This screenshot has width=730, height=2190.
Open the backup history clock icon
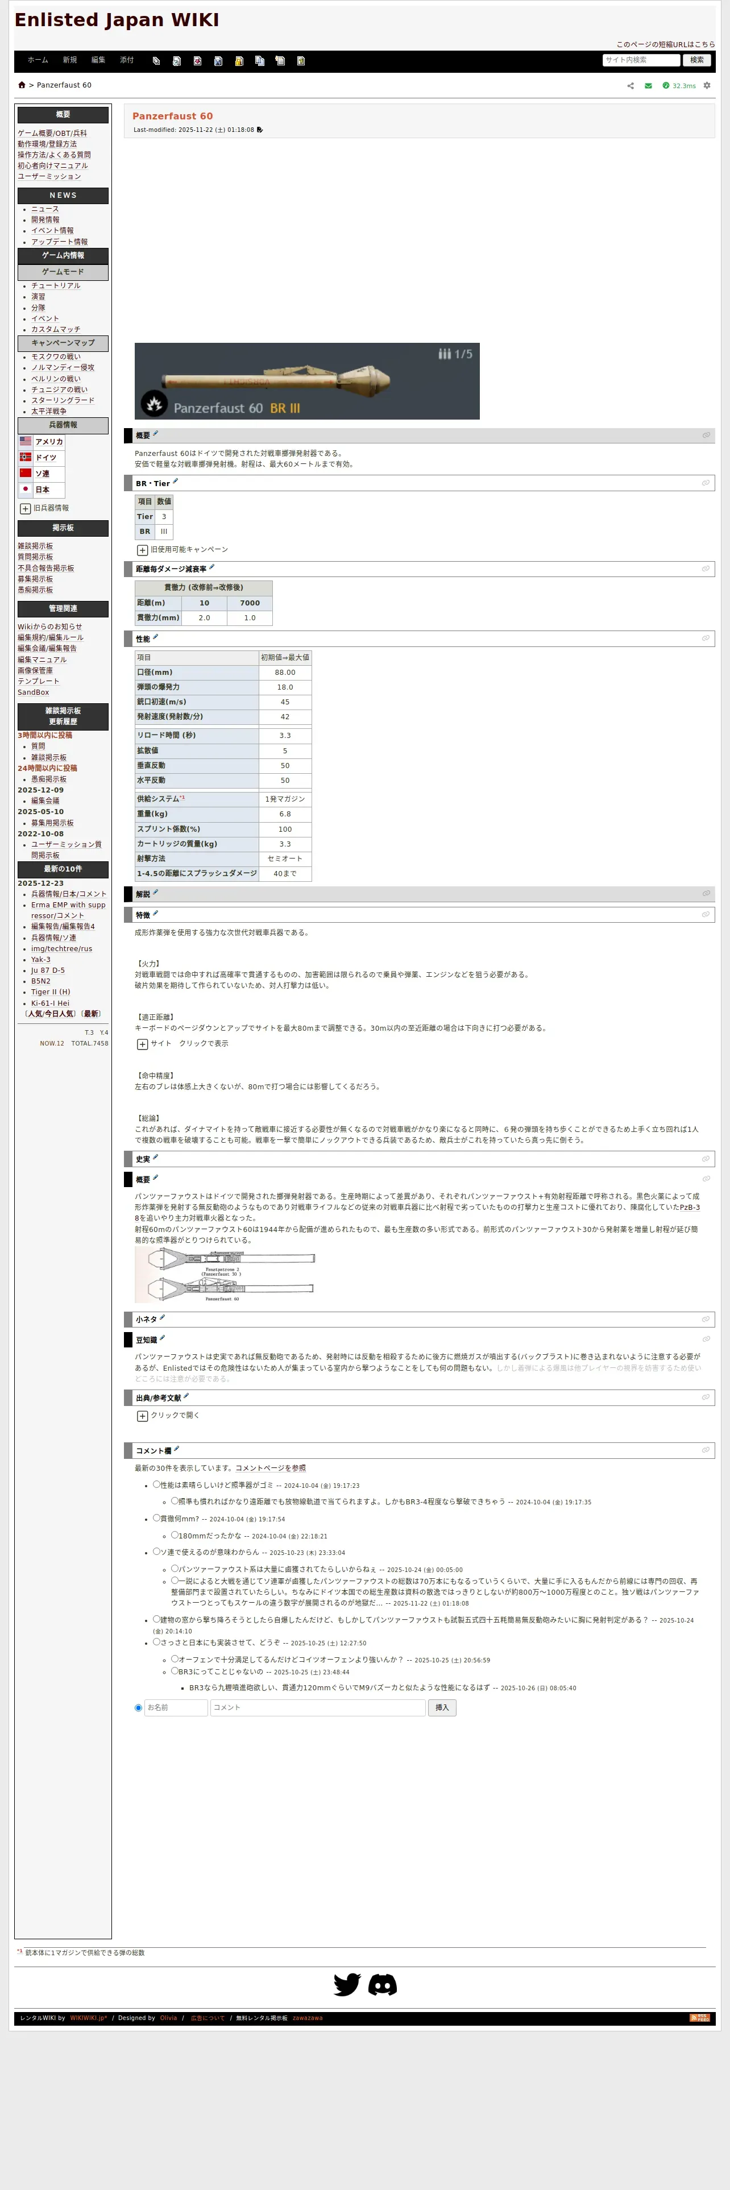(x=177, y=61)
